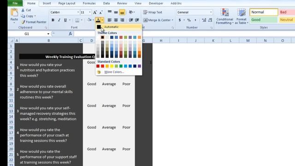Image resolution: width=295 pixels, height=166 pixels.
Task: Toggle the highlighted Bottom Align button
Action: (x=122, y=12)
